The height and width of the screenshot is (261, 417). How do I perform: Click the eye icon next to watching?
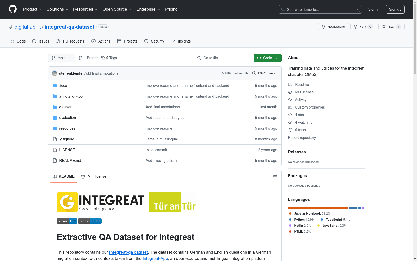[290, 122]
